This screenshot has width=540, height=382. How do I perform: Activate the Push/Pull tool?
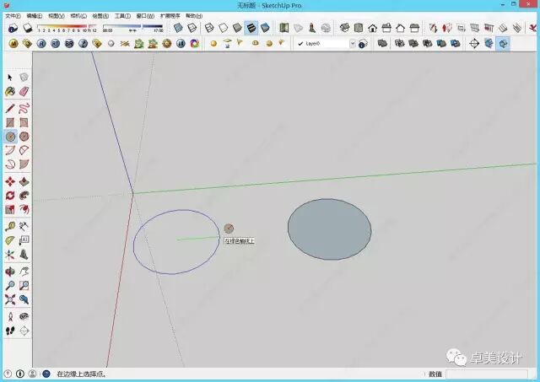(24, 181)
